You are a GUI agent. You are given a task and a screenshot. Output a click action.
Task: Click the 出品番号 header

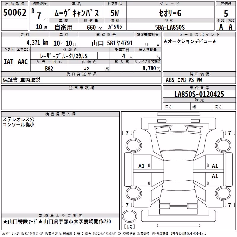tap(15, 4)
